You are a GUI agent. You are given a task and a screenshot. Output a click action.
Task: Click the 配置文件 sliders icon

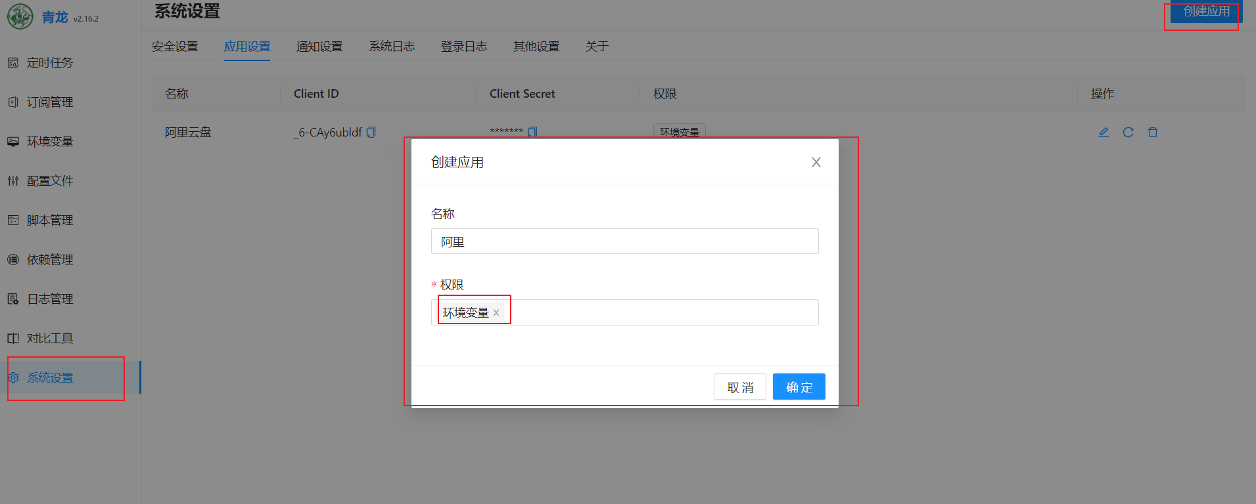pyautogui.click(x=13, y=181)
